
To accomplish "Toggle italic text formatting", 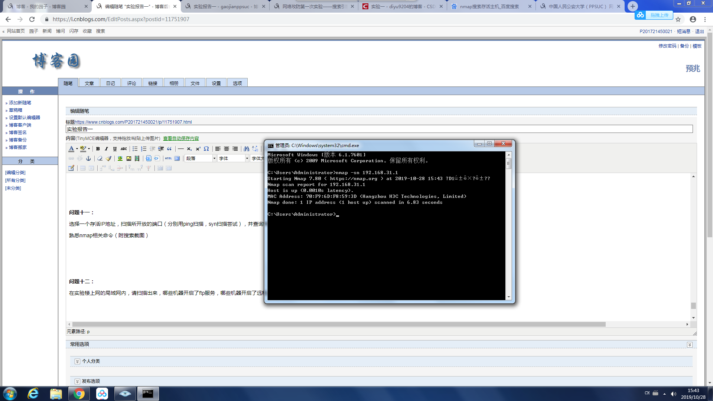I will [106, 149].
